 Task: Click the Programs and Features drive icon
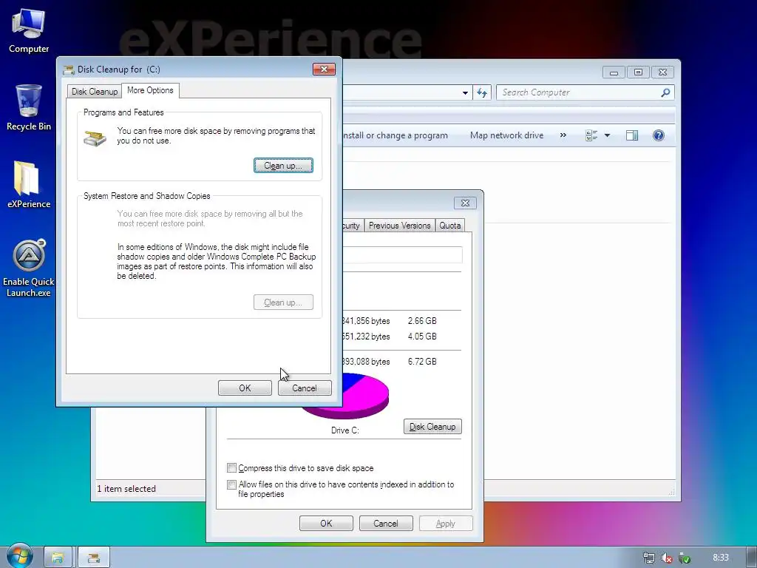coord(95,138)
